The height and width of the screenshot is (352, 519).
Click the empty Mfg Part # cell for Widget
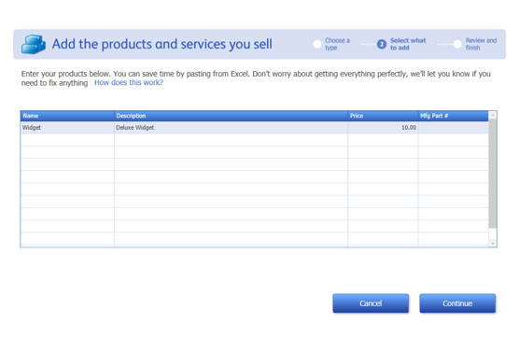[453, 128]
